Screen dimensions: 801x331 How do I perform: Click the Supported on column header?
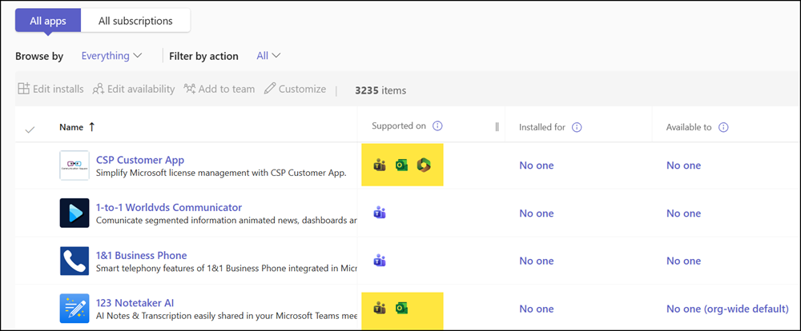[398, 126]
